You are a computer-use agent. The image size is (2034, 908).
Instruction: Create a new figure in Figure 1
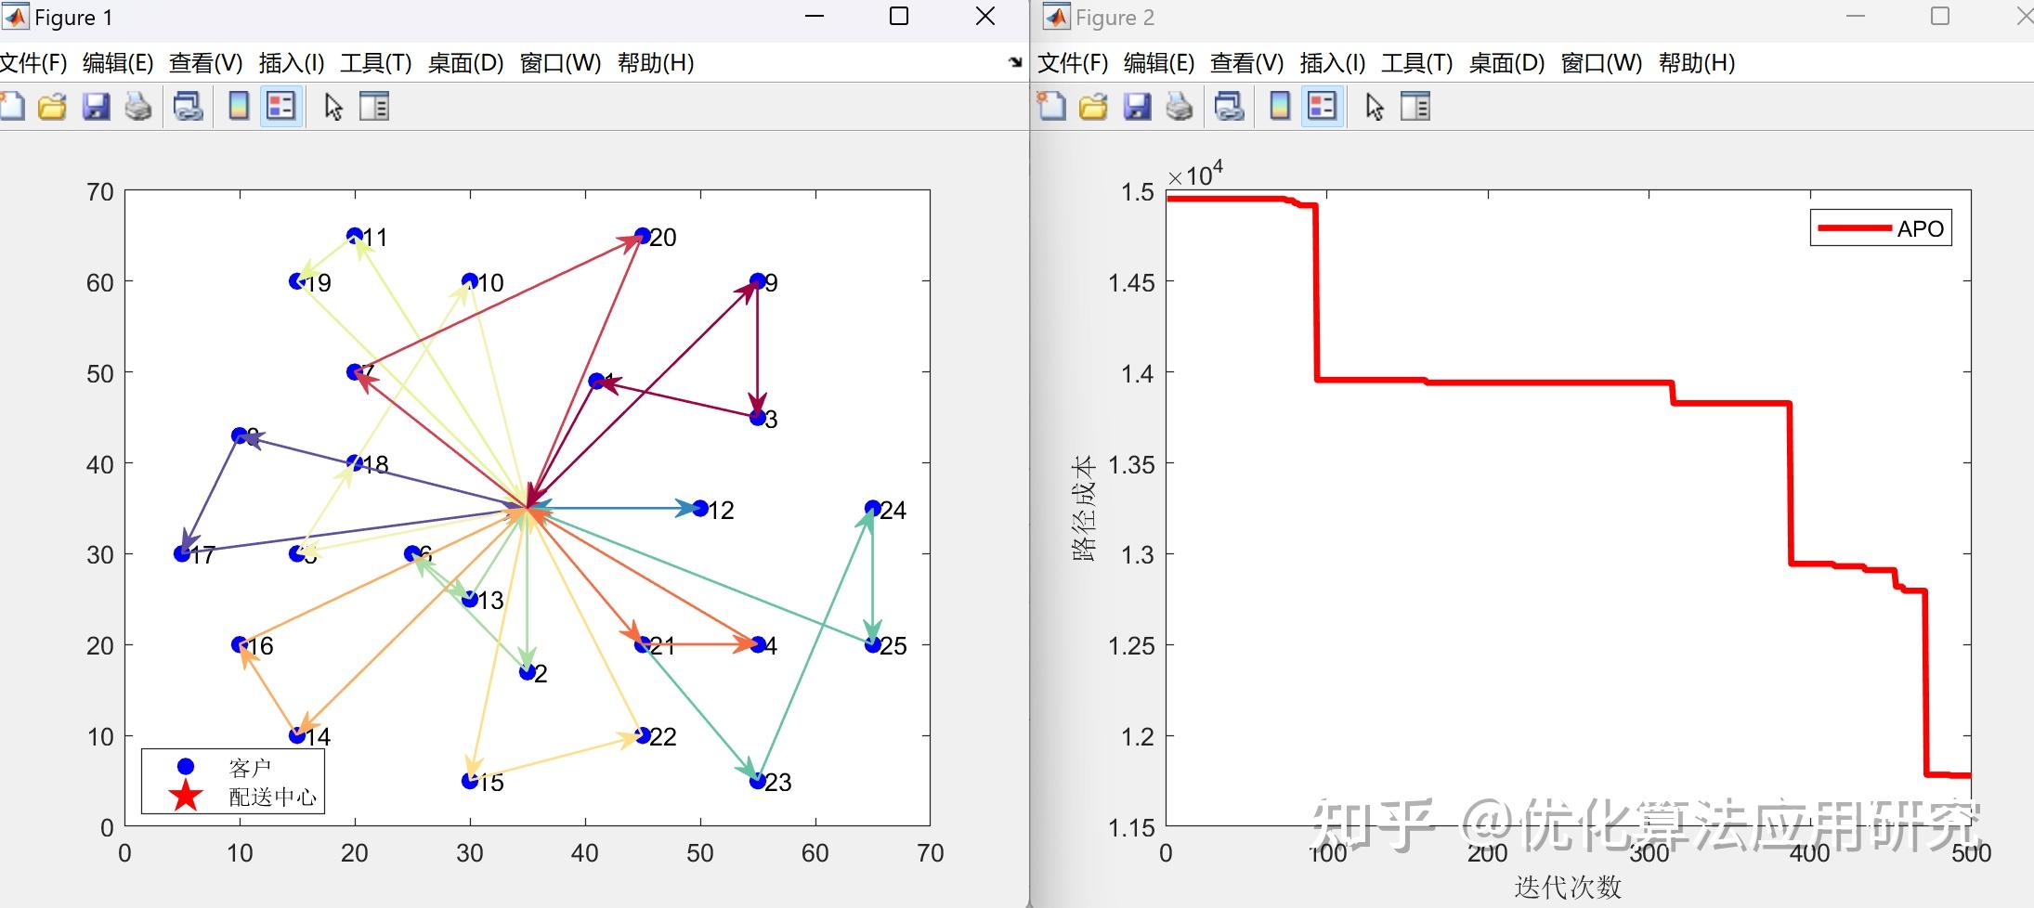coord(13,106)
